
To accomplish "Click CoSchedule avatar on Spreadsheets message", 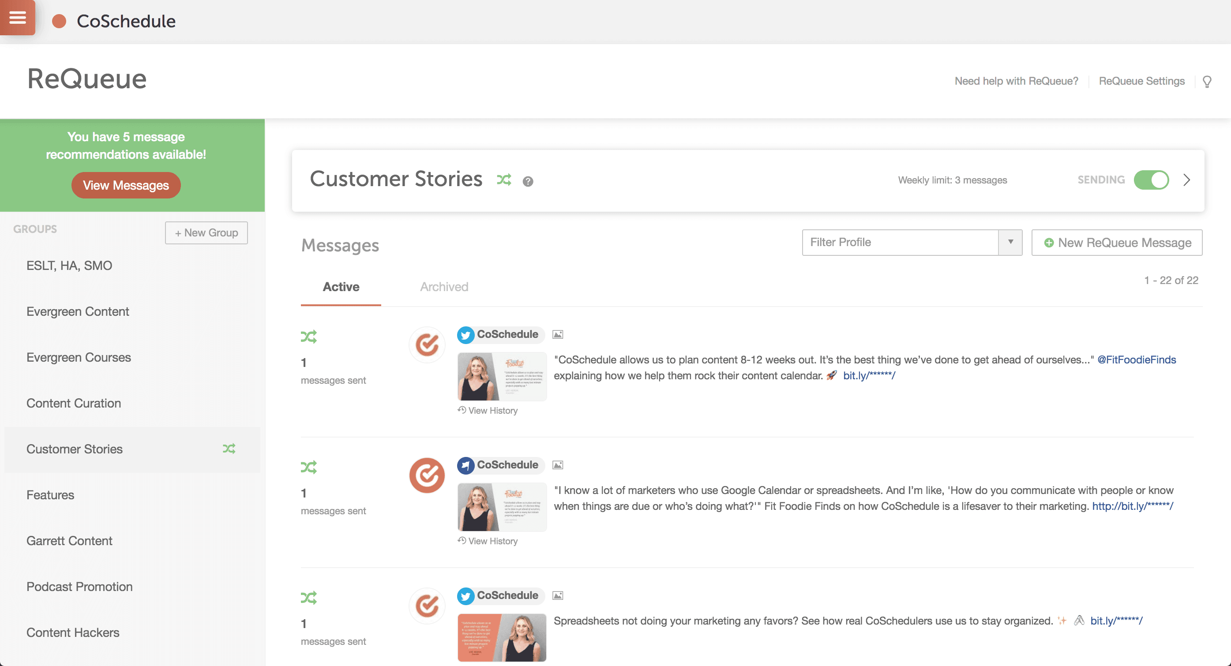I will 427,605.
